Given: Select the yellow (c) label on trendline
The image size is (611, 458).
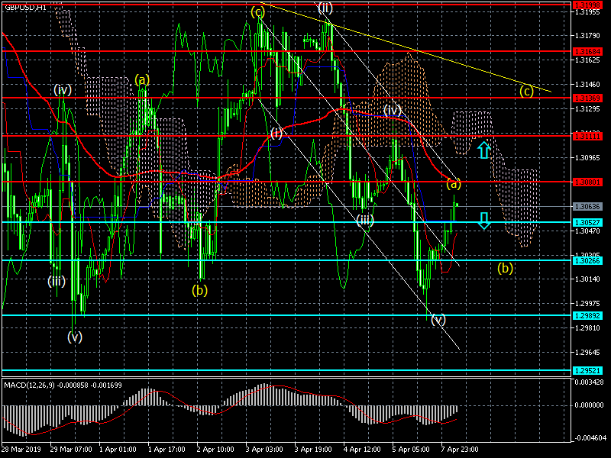Looking at the screenshot, I should tap(526, 91).
